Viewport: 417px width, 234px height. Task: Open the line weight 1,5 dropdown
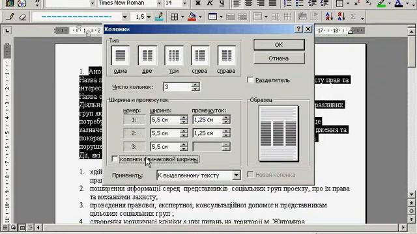[x=149, y=17]
